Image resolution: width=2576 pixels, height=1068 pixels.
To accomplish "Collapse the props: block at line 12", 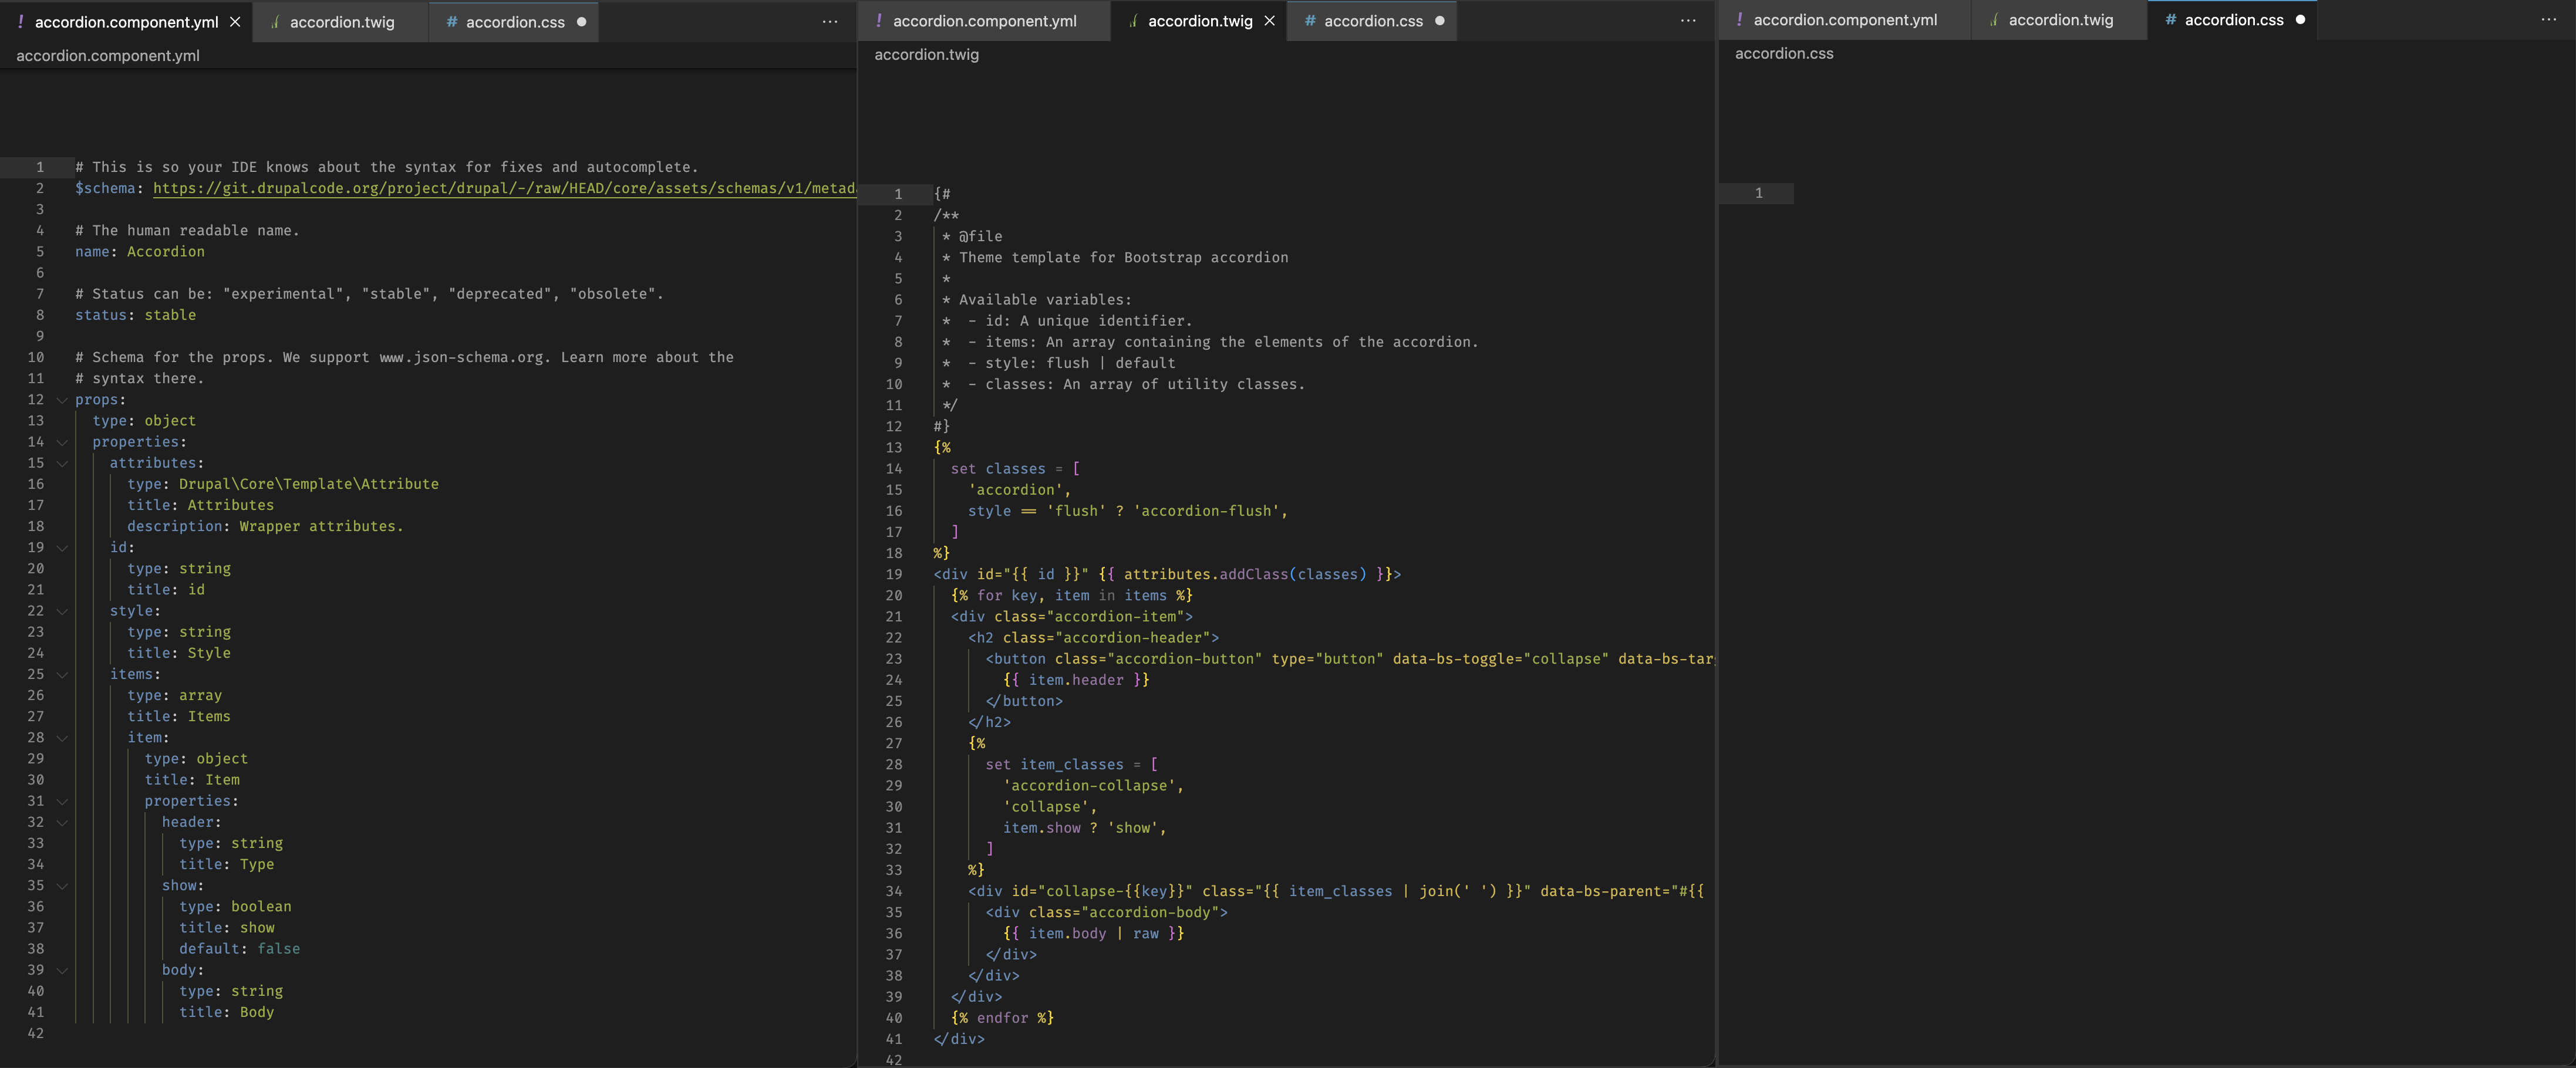I will click(62, 400).
